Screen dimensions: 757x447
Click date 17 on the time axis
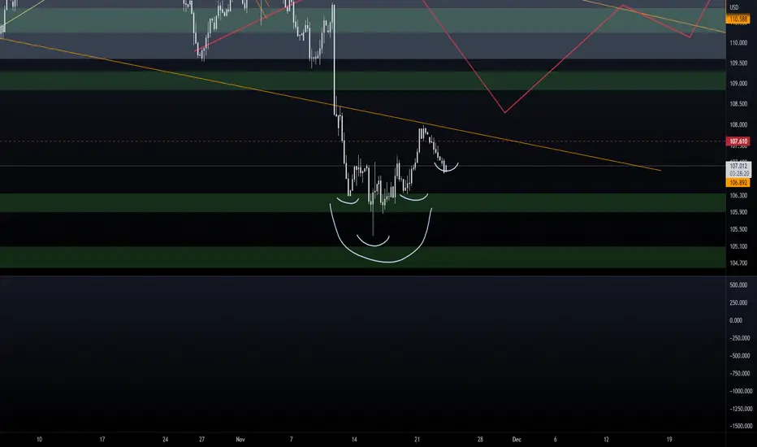click(102, 439)
